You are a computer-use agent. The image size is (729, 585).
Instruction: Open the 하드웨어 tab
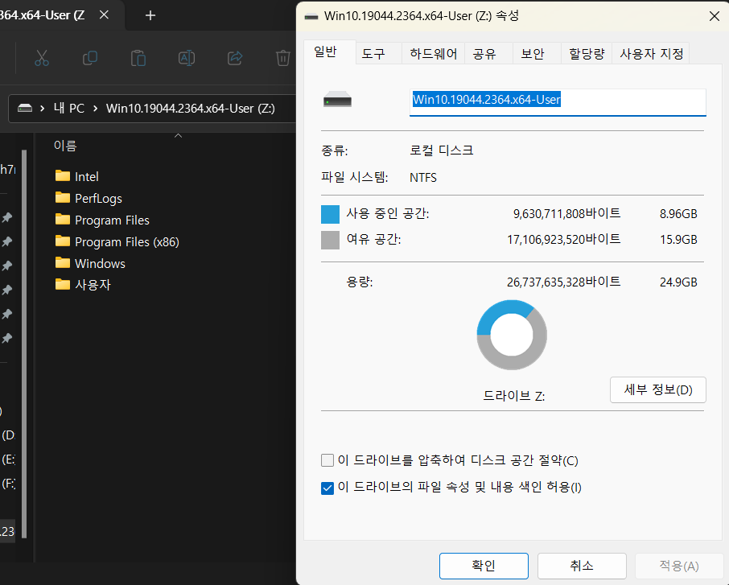[434, 54]
